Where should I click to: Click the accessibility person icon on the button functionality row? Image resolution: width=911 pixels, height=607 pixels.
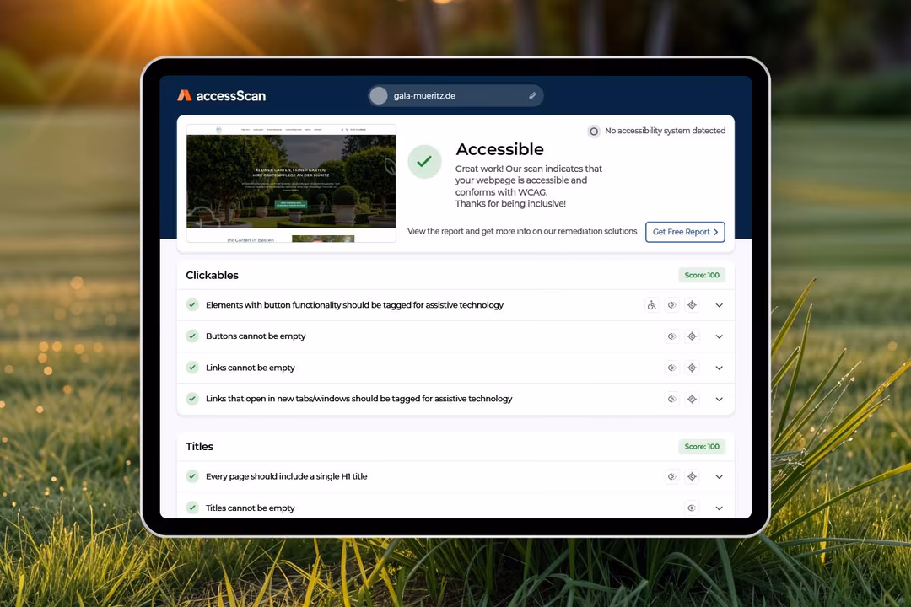651,304
